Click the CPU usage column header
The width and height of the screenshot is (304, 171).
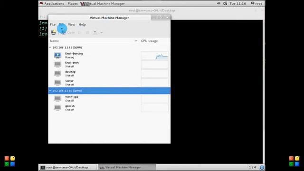pyautogui.click(x=149, y=41)
